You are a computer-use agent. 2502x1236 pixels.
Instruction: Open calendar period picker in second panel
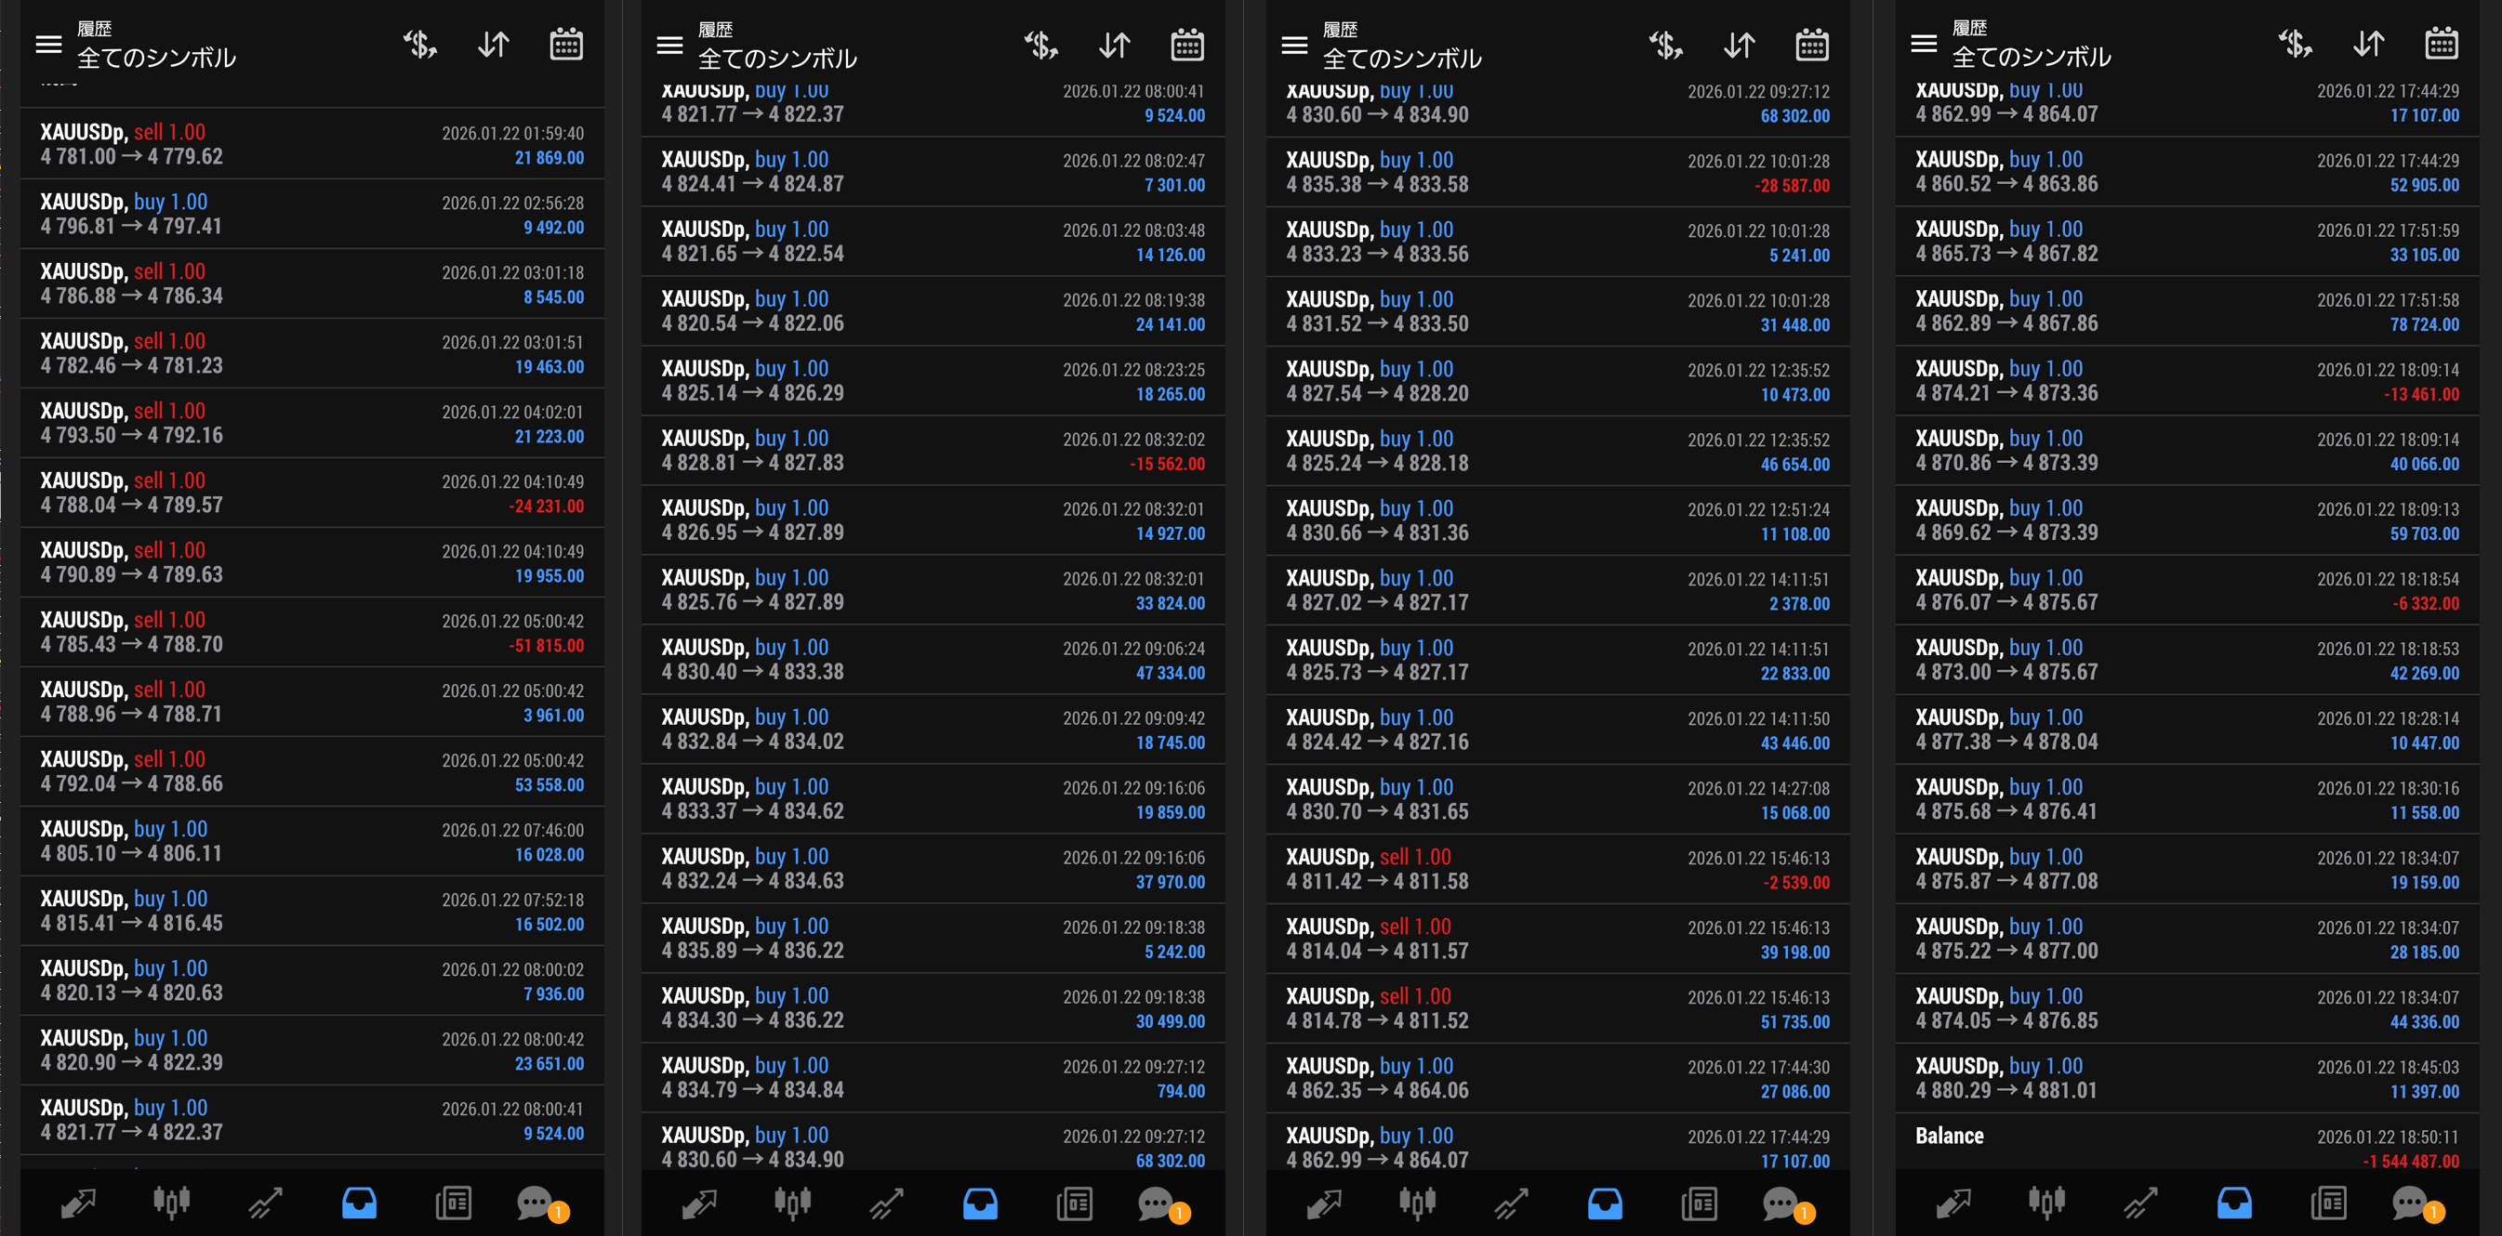(x=1187, y=46)
